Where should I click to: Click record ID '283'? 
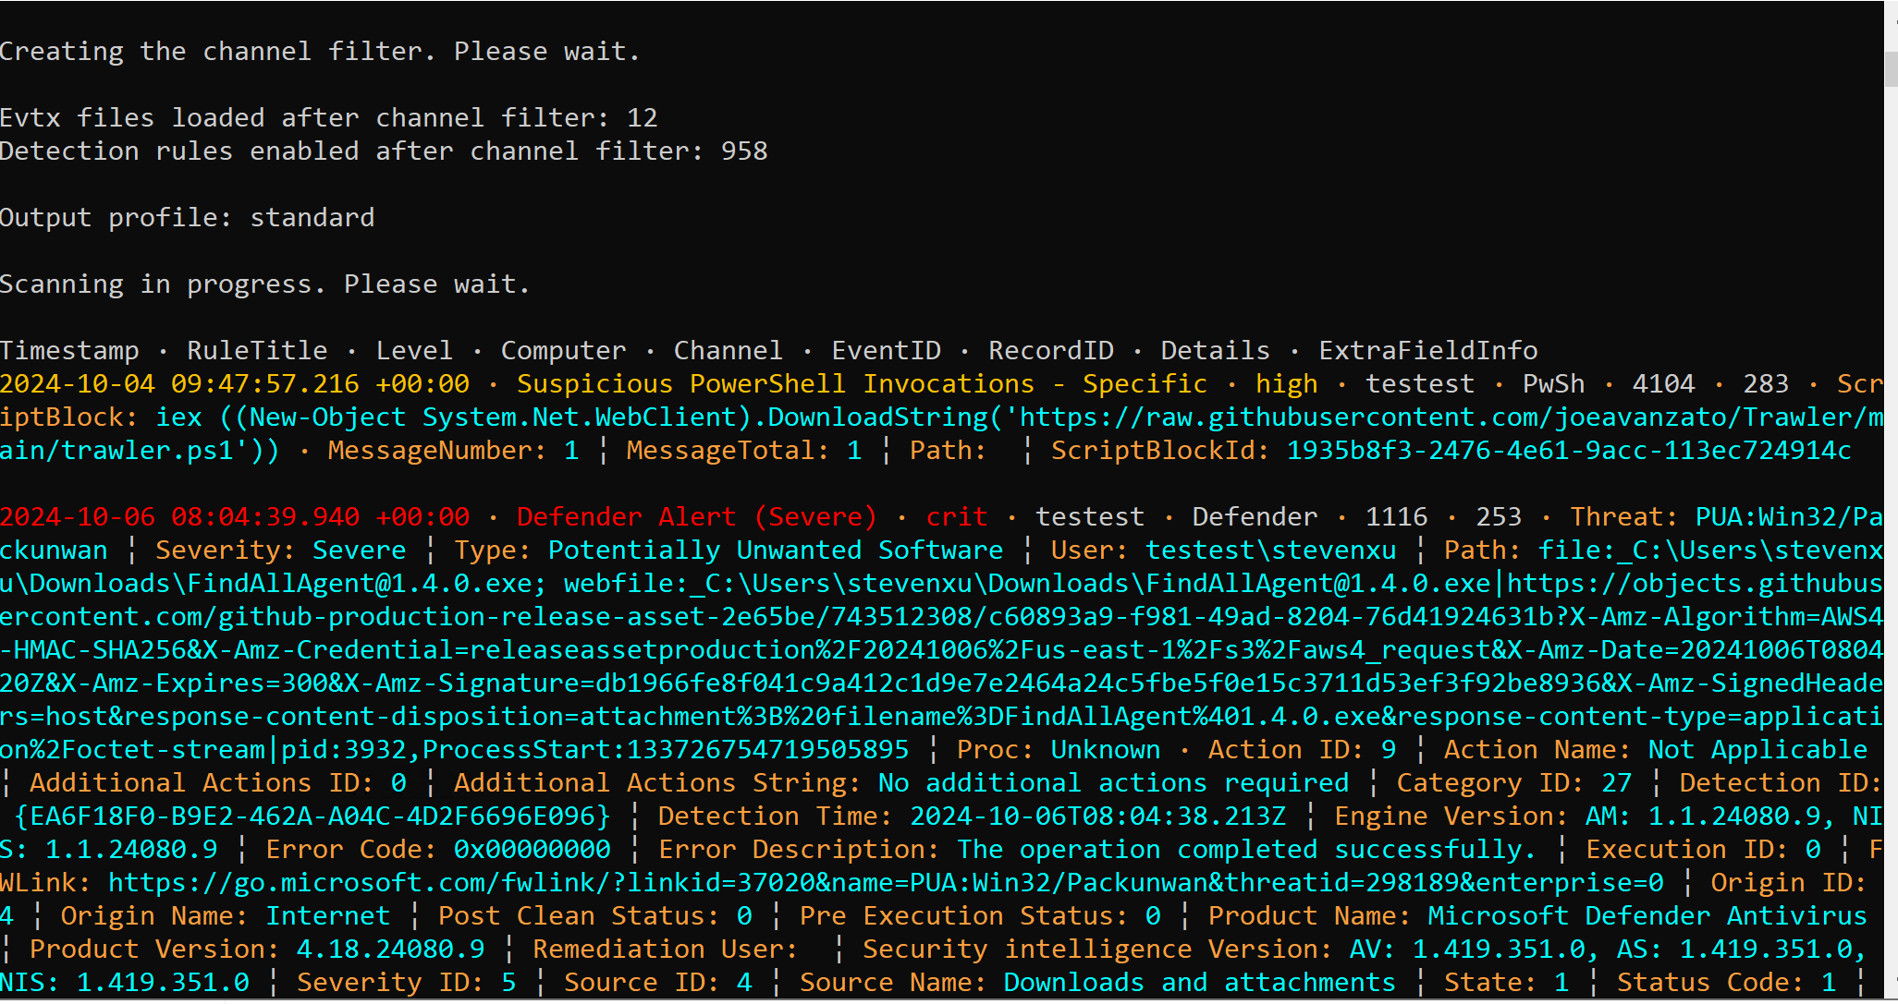coord(1766,384)
